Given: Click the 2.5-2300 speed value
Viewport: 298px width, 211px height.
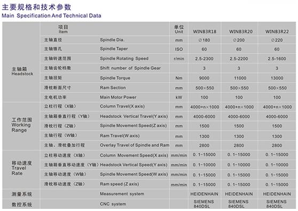Looking at the screenshot, I should pyautogui.click(x=204, y=59).
